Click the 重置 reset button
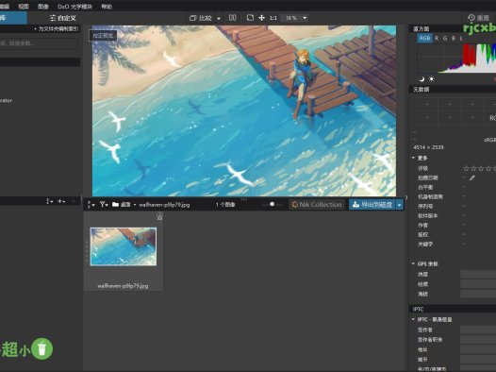 (x=478, y=18)
